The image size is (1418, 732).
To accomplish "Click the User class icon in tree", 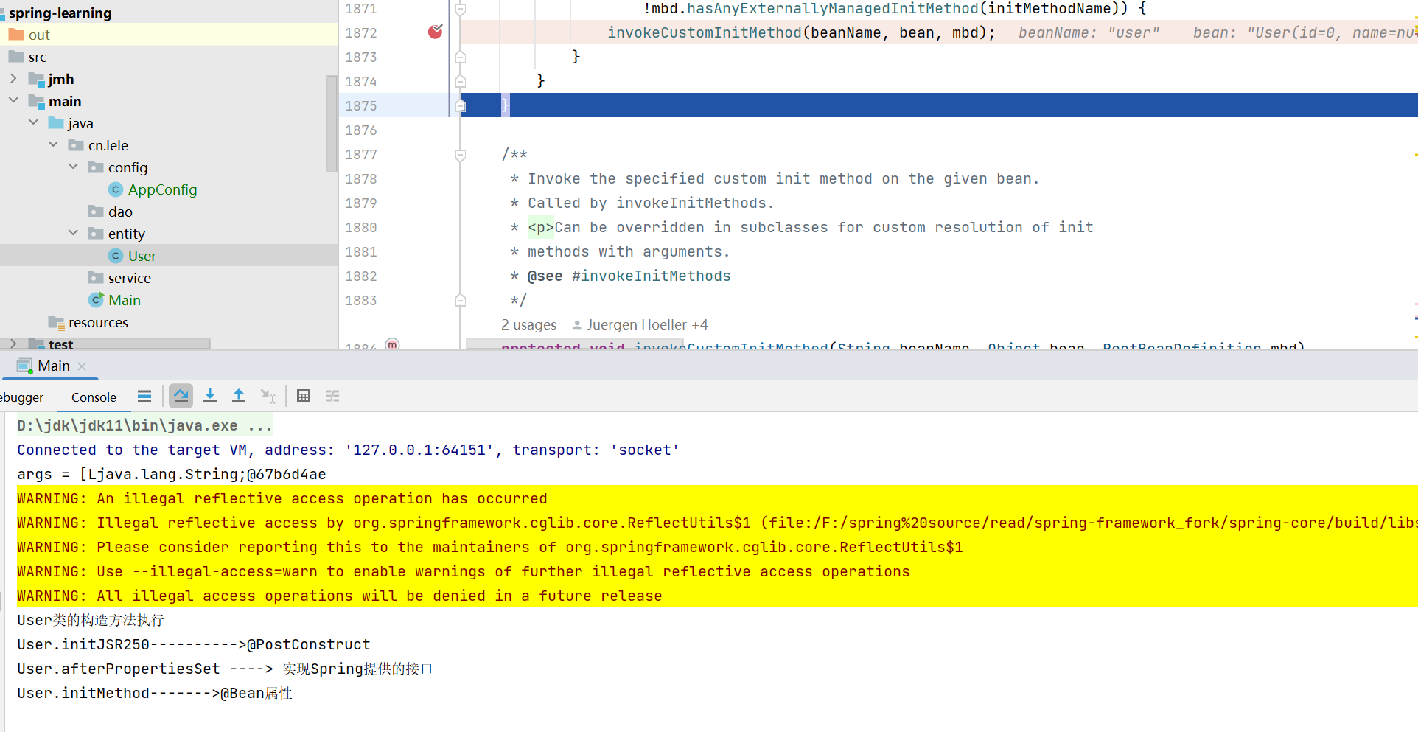I will pos(116,256).
